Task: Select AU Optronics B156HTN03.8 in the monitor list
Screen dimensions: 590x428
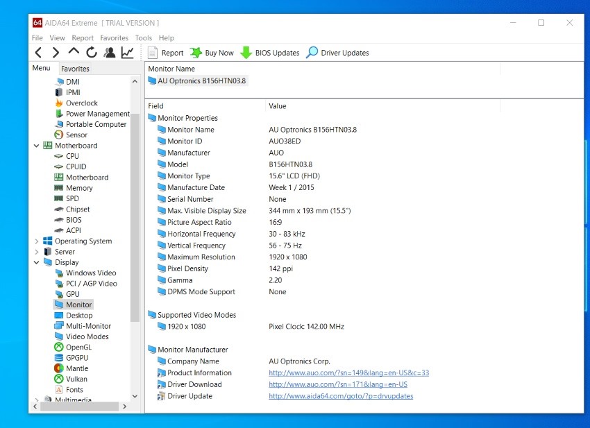Action: [x=197, y=81]
